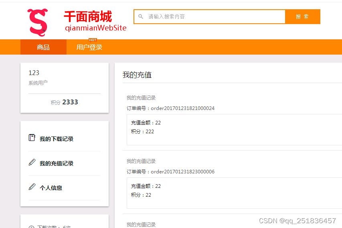The width and height of the screenshot is (342, 228).
Task: Click the orange 搜索 button
Action: pyautogui.click(x=303, y=16)
